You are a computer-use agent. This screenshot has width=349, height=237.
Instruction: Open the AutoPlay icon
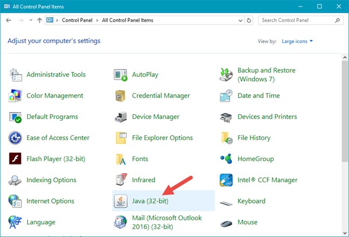[121, 75]
